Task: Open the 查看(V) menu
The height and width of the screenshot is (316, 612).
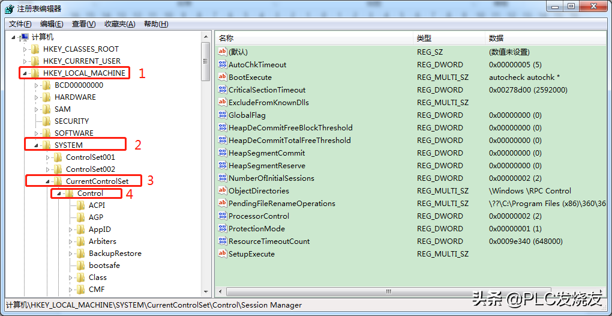Action: point(83,24)
